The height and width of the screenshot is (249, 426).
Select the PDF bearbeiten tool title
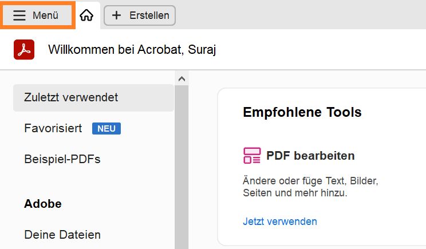310,156
